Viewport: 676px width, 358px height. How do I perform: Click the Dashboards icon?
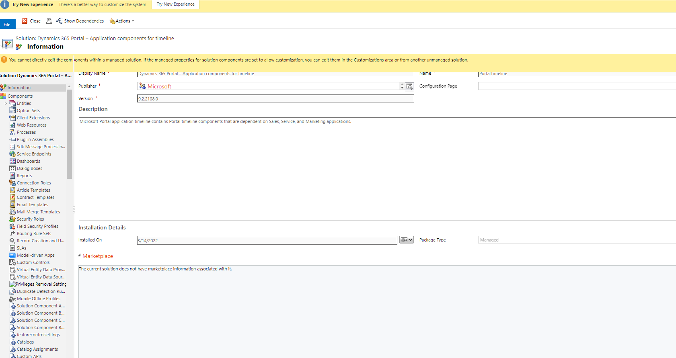[12, 161]
